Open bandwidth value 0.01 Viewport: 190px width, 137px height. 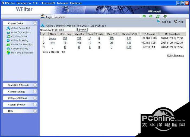coord(129,47)
